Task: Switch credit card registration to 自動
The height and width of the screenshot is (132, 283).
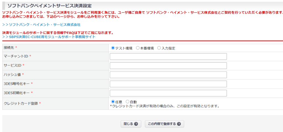Action: click(127, 102)
